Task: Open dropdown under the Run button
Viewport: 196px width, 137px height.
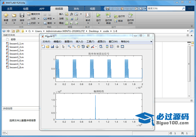Action: tap(98, 23)
